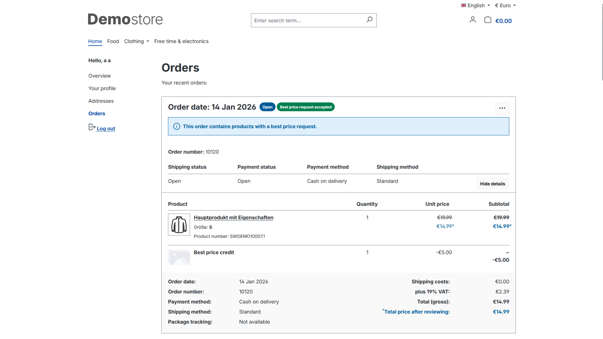Screen dimensions: 603x339
Task: Focus the search term input field
Action: (x=308, y=20)
